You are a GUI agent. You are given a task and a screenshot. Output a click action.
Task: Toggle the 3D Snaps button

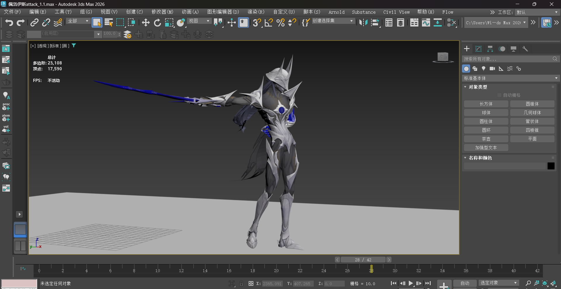point(257,22)
